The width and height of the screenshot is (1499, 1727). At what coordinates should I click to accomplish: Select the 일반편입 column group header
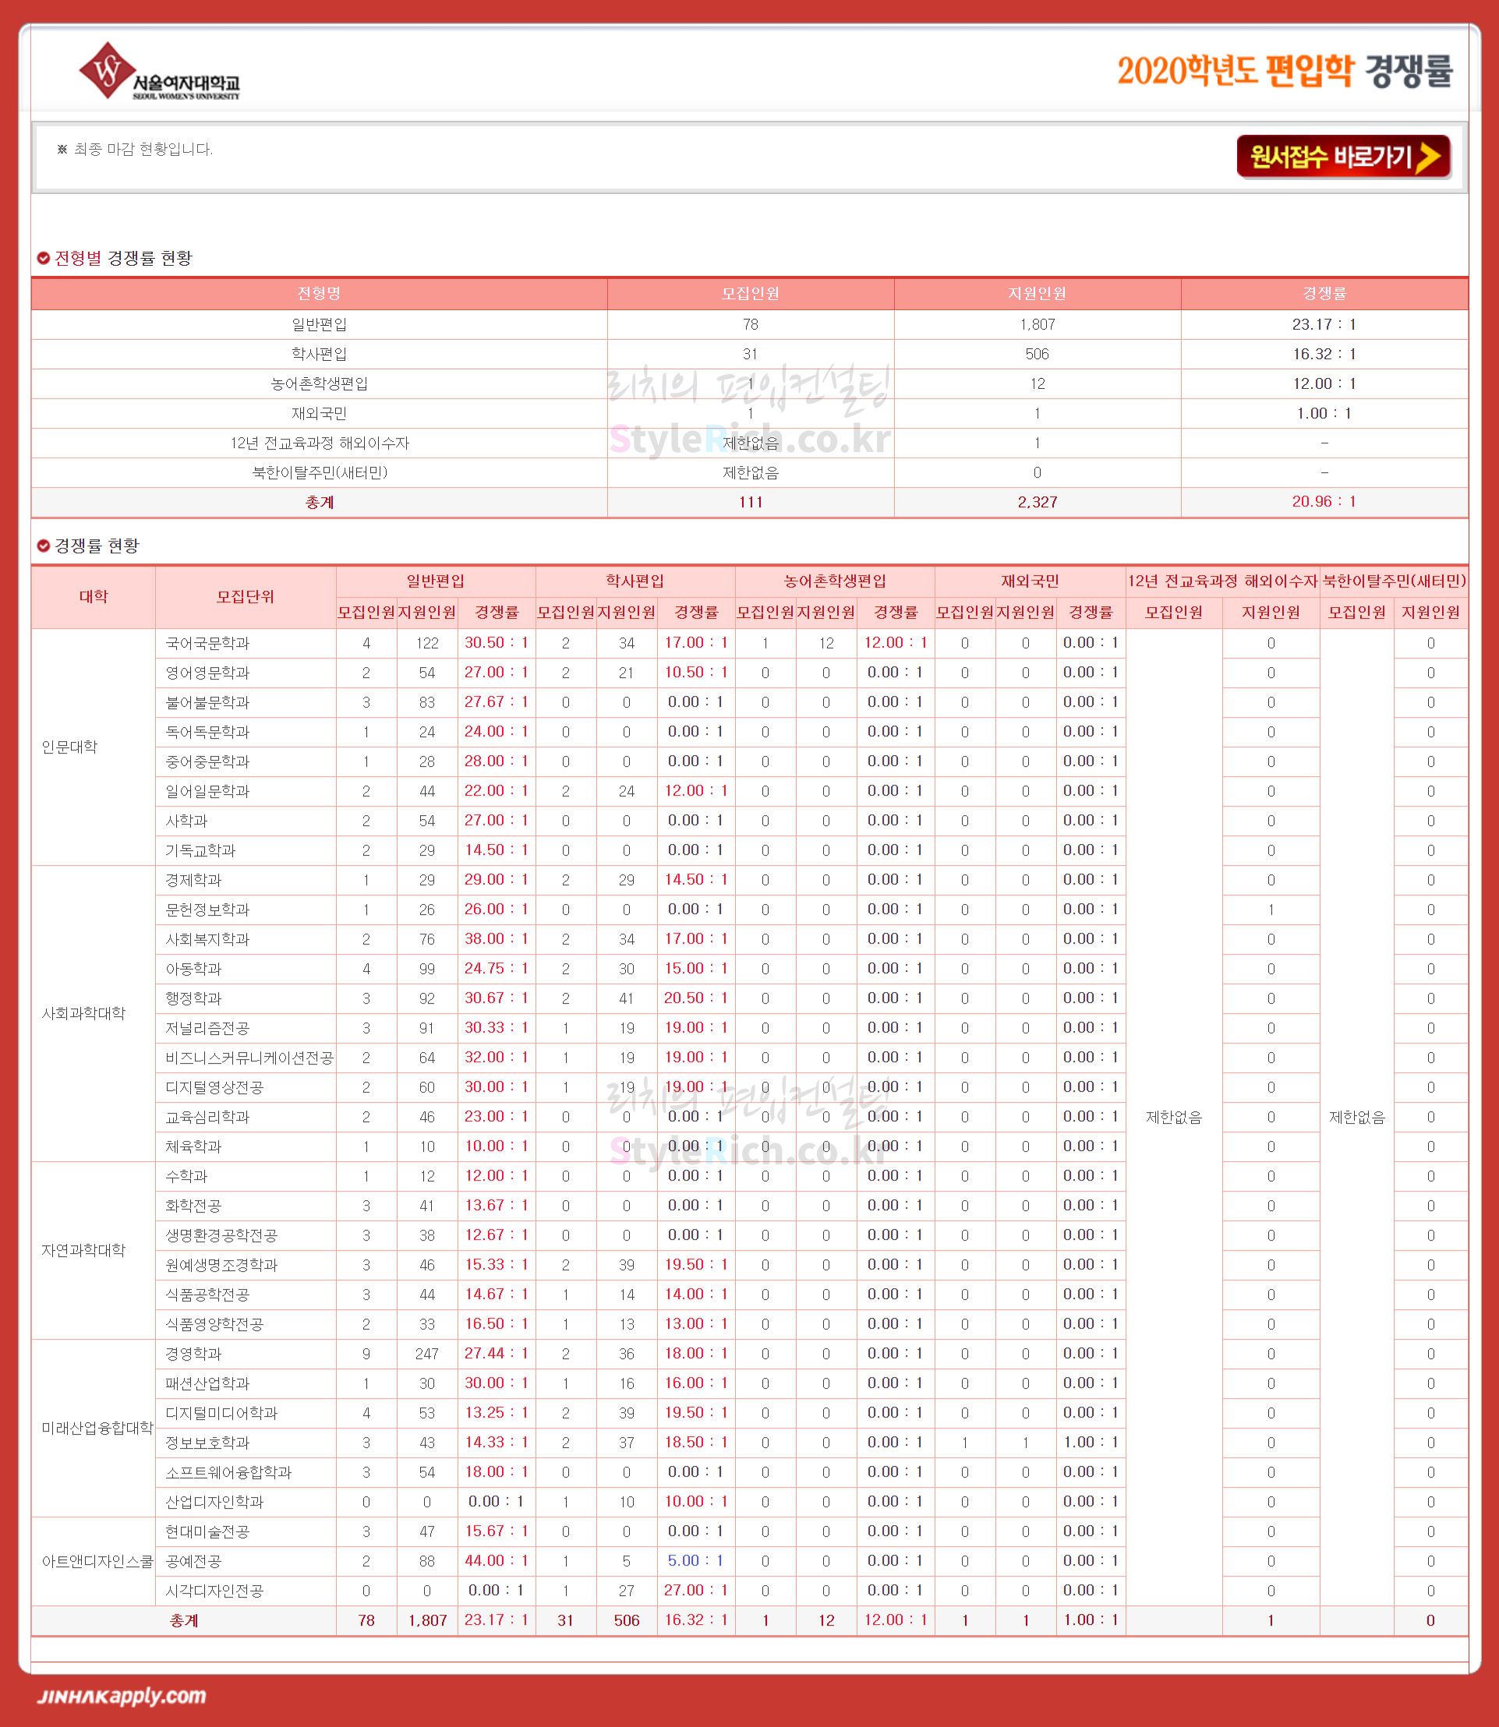tap(435, 581)
